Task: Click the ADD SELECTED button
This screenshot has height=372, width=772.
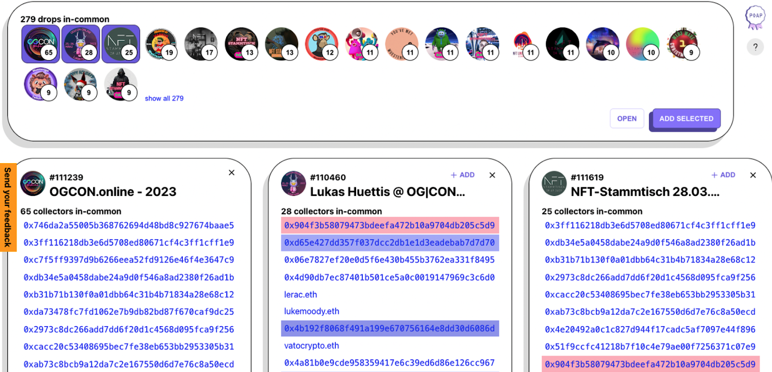Action: (x=686, y=119)
